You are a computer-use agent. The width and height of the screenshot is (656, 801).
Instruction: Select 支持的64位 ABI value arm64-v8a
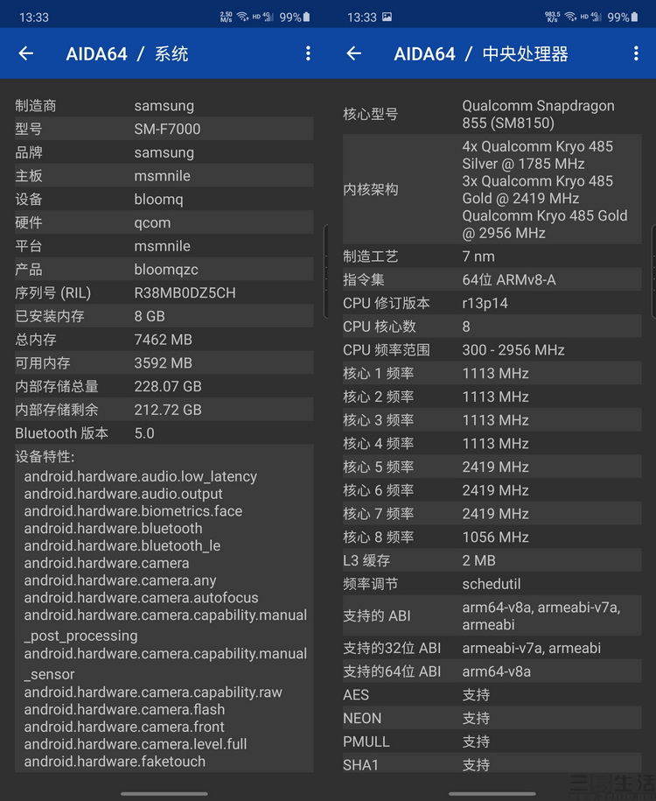point(497,671)
